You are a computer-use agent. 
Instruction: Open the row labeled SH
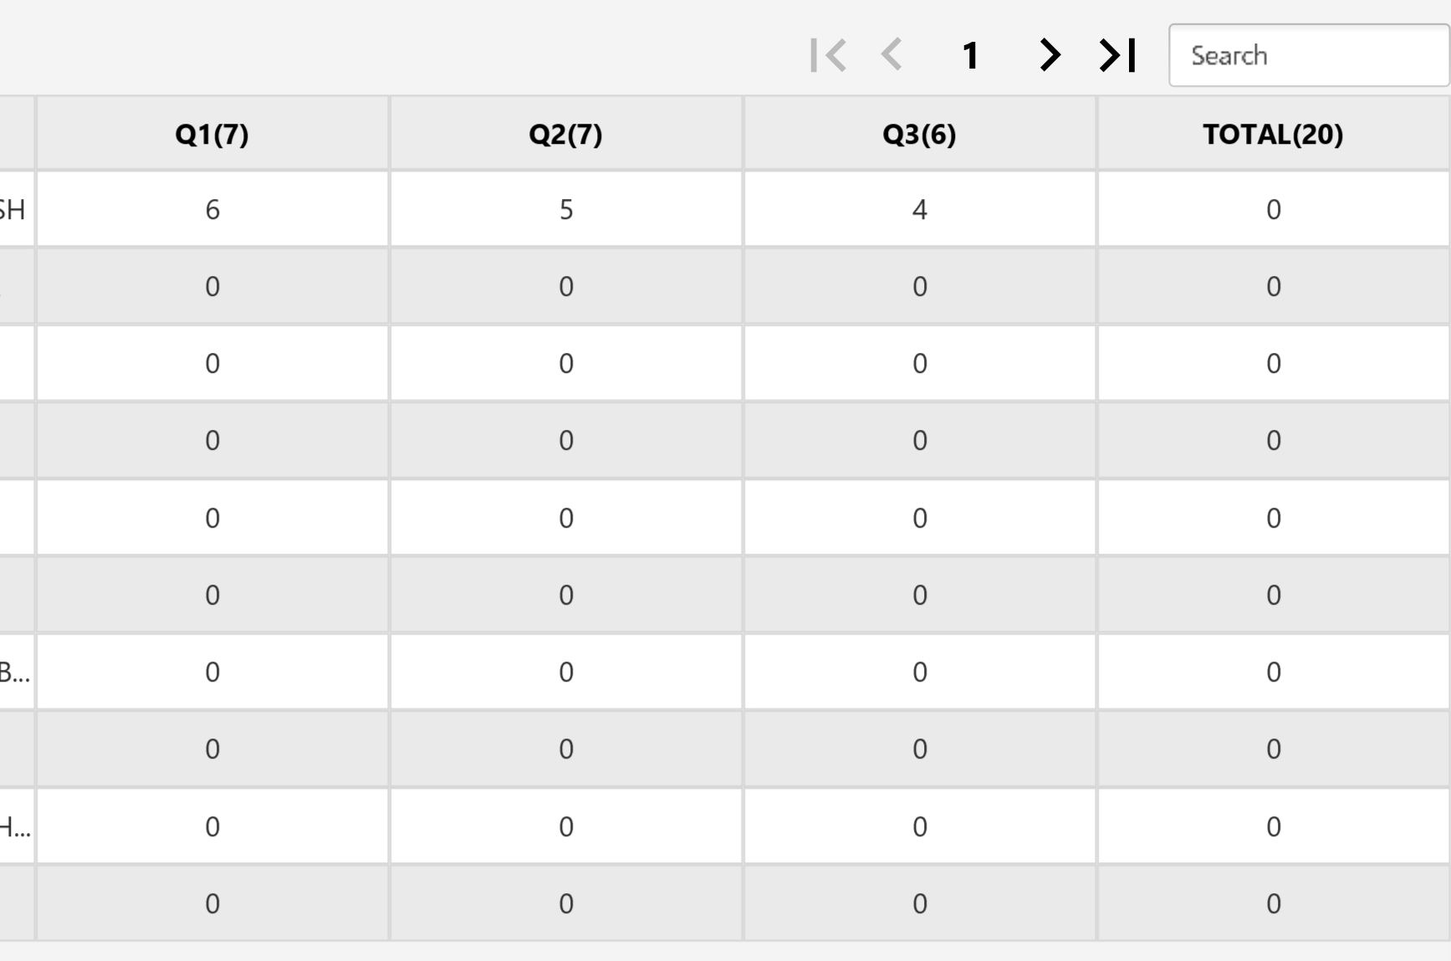pos(17,210)
